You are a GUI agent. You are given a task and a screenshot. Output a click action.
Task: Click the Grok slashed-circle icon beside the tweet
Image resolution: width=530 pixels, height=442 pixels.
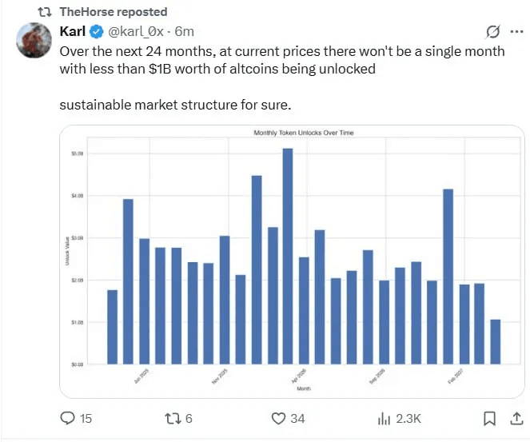[x=493, y=32]
